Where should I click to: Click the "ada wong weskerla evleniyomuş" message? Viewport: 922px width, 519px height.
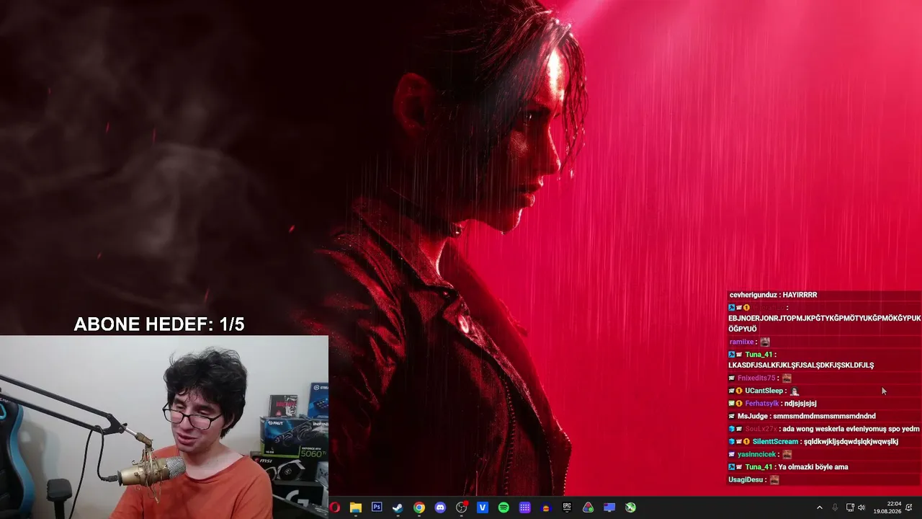click(x=851, y=429)
